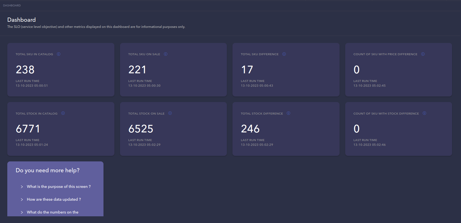
Task: Click the 246 Total Stock Difference value
Action: pos(250,129)
